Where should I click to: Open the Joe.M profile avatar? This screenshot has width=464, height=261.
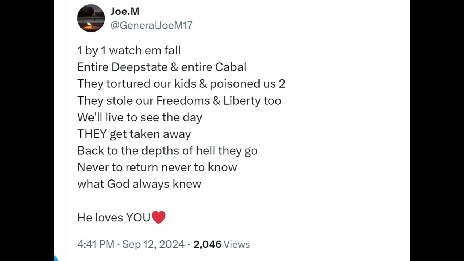91,18
